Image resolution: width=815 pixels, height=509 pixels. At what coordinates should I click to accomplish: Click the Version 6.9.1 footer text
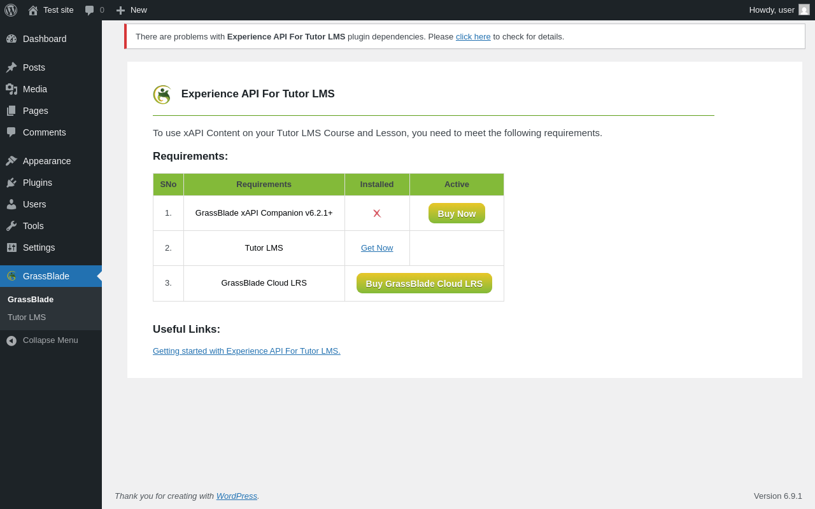pyautogui.click(x=778, y=496)
